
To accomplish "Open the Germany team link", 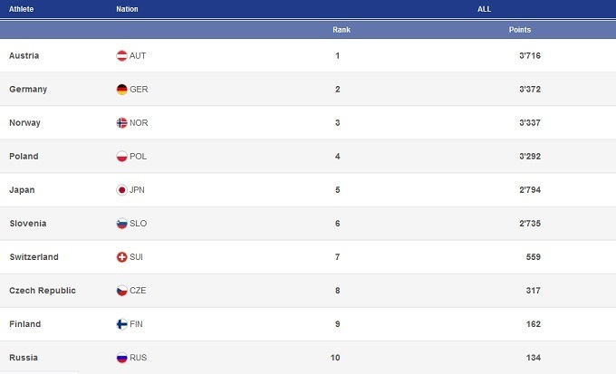I will coord(28,90).
